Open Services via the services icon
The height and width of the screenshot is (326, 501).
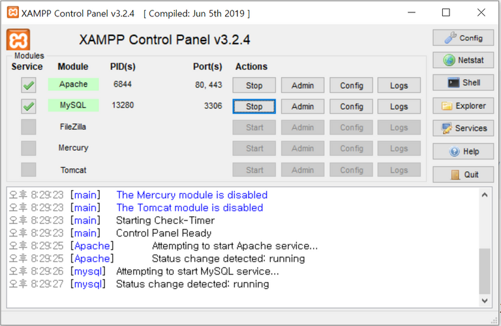[x=463, y=128]
